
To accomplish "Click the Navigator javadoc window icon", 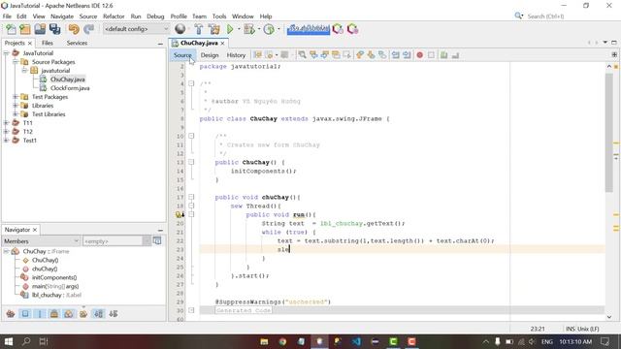I will tap(157, 240).
